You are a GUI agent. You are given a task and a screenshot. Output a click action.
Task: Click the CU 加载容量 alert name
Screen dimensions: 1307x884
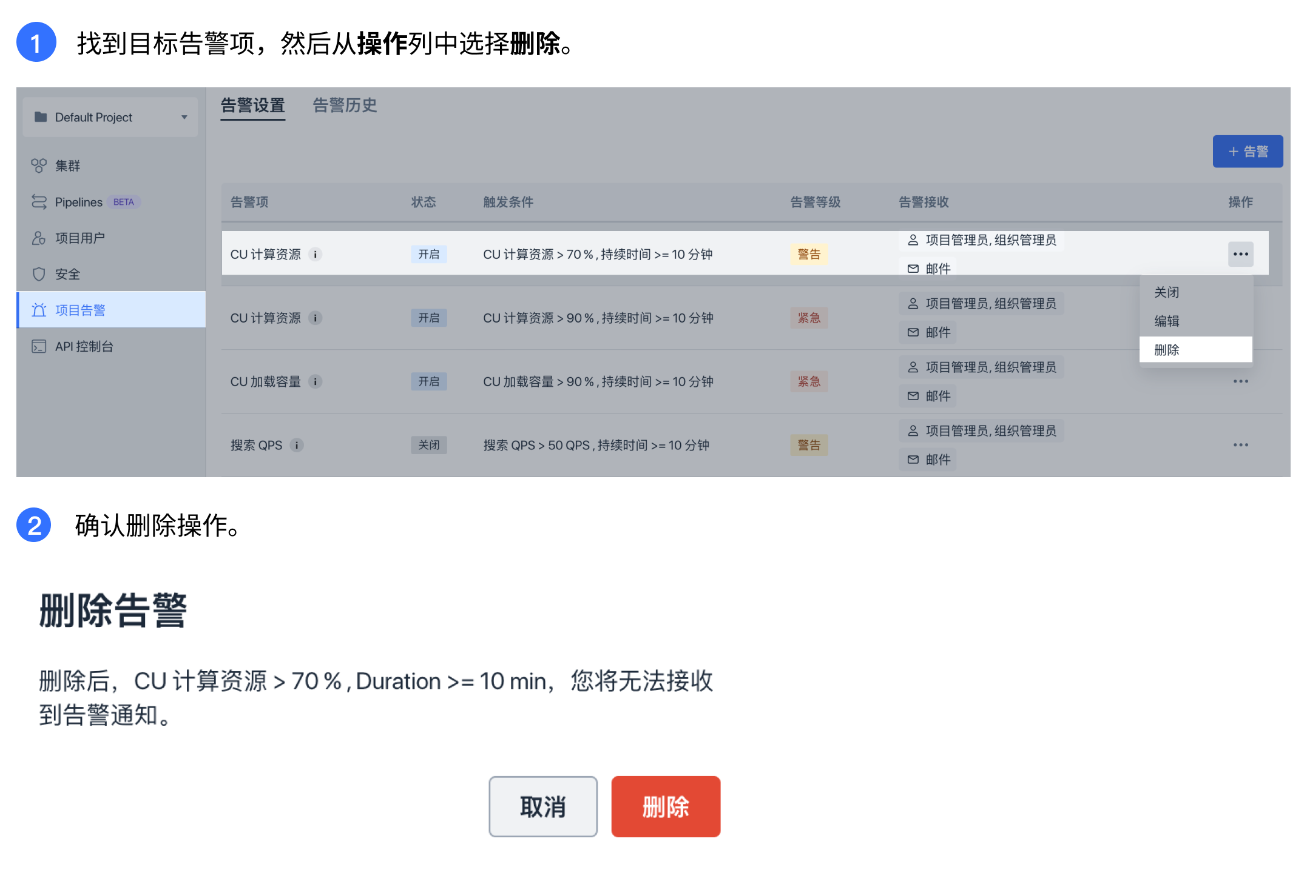pyautogui.click(x=266, y=381)
